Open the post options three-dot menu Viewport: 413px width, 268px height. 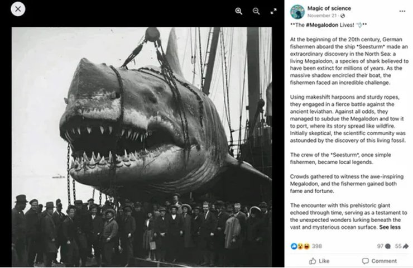[x=402, y=11]
